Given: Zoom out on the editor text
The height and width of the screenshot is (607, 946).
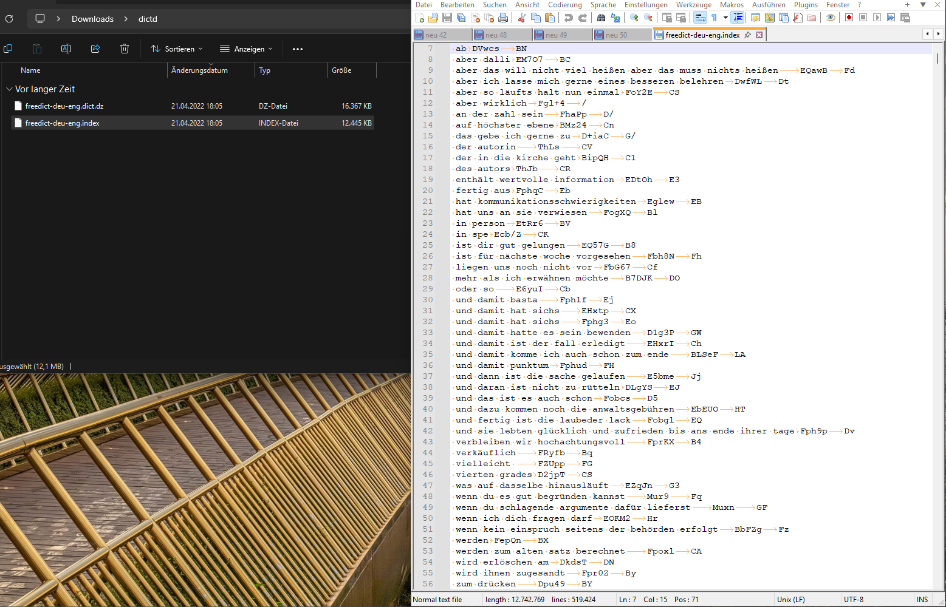Looking at the screenshot, I should [x=648, y=18].
